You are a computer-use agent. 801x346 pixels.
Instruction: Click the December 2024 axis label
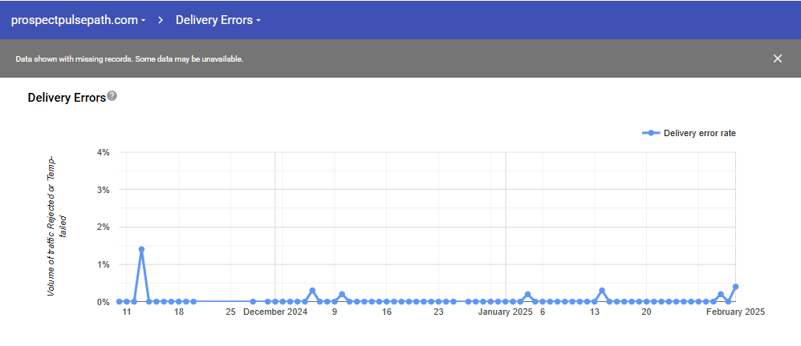click(x=275, y=312)
